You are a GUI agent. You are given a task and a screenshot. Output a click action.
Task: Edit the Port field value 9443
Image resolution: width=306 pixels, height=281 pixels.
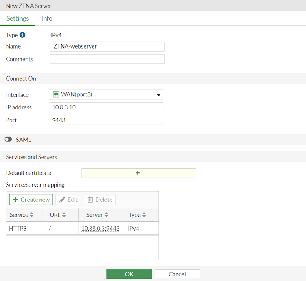click(106, 120)
